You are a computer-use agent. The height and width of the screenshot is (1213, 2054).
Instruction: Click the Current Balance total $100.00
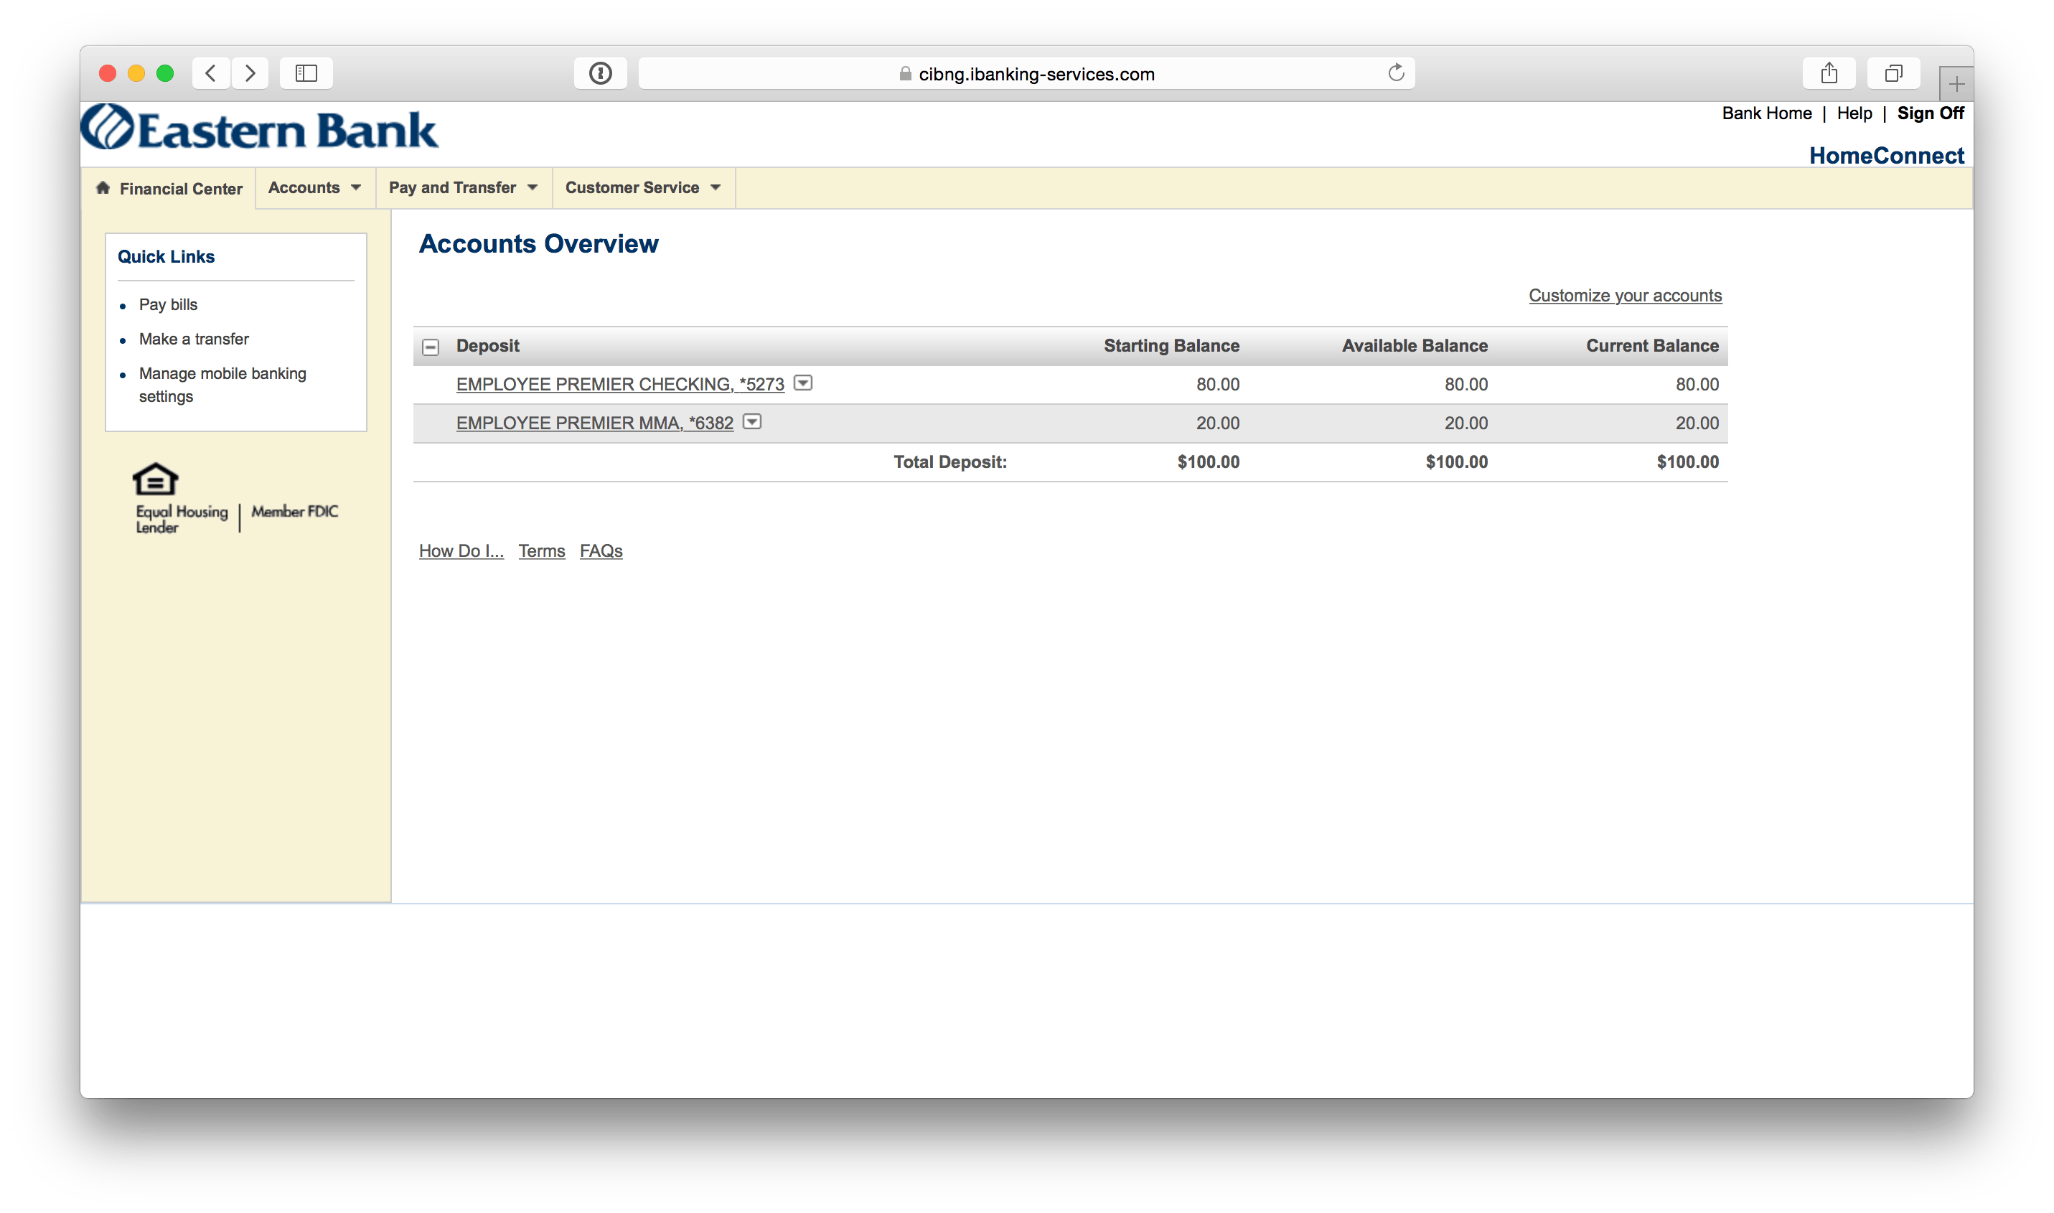click(x=1688, y=462)
